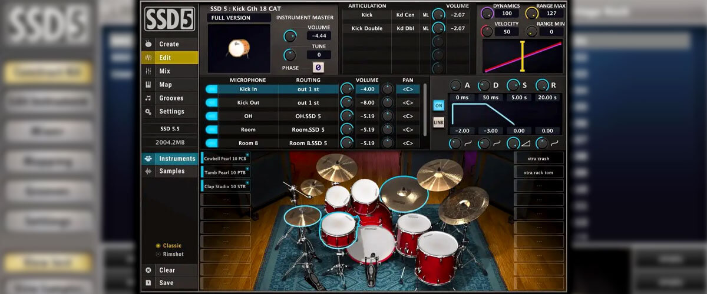
Task: Select the Samples browser tab
Action: [x=170, y=171]
